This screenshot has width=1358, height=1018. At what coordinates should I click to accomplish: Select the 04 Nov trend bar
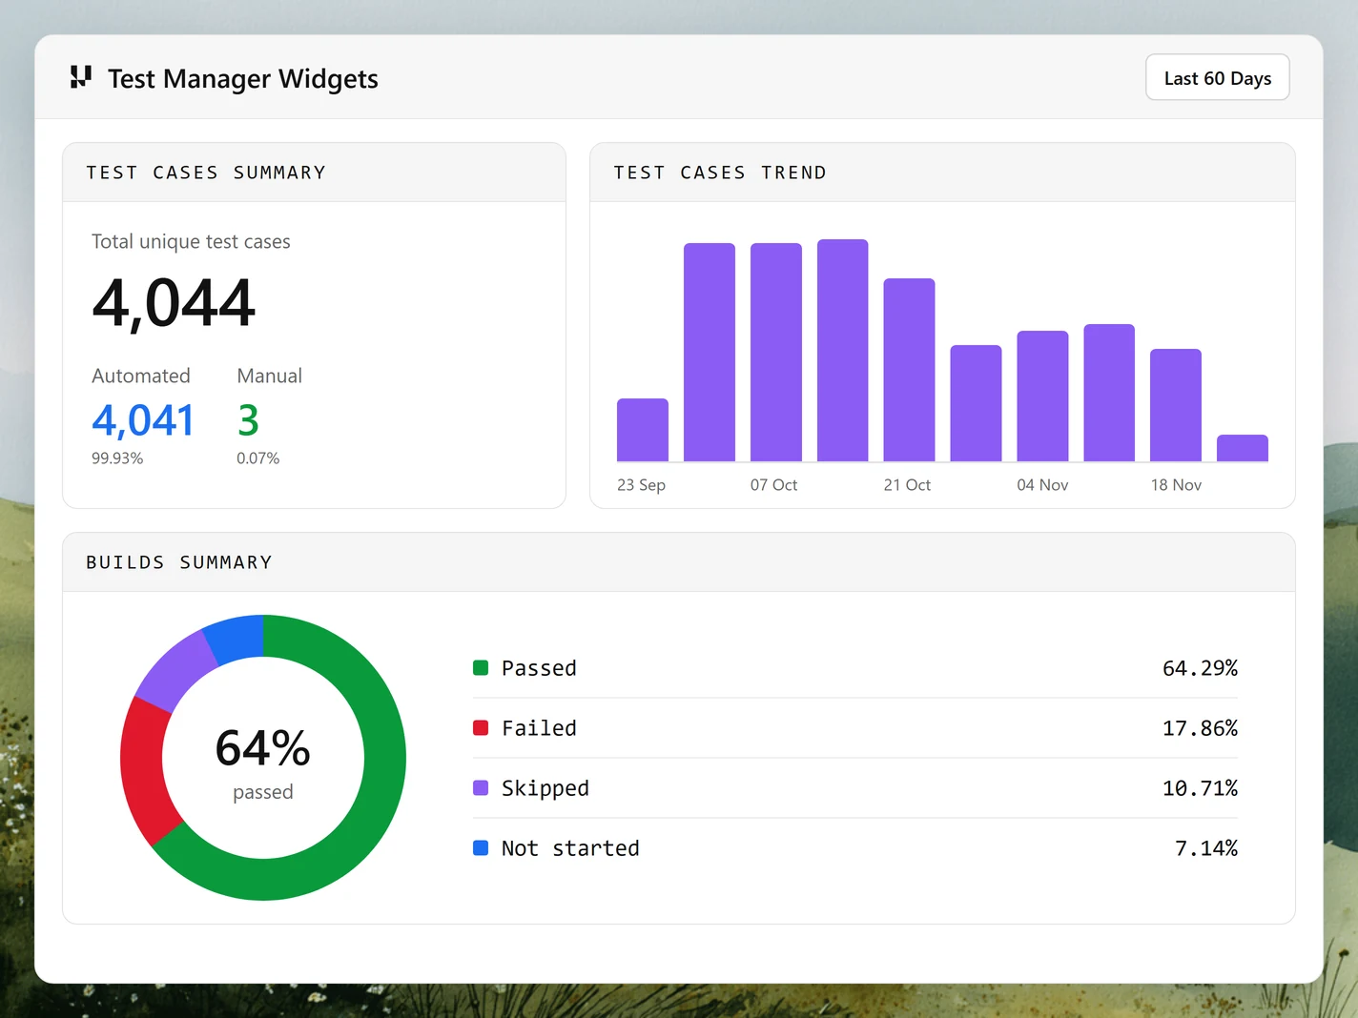pyautogui.click(x=1042, y=396)
